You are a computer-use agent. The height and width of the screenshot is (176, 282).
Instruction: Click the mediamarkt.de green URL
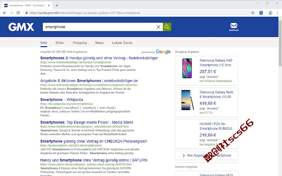[84, 126]
